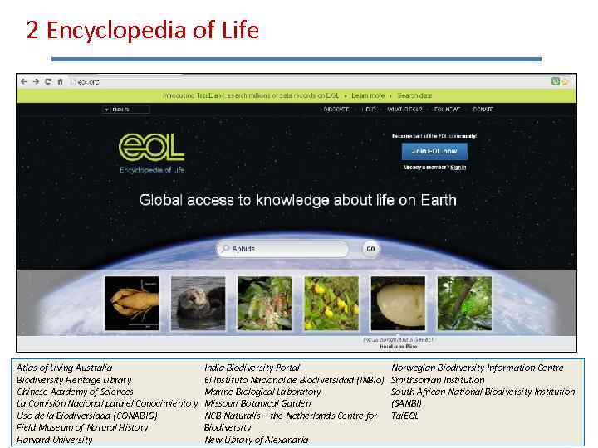Open the yellow lady's slipper flowers thumbnail

(331, 304)
